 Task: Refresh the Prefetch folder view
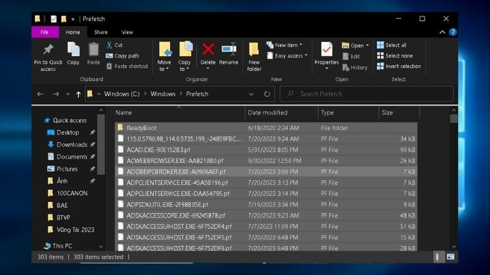pyautogui.click(x=267, y=94)
